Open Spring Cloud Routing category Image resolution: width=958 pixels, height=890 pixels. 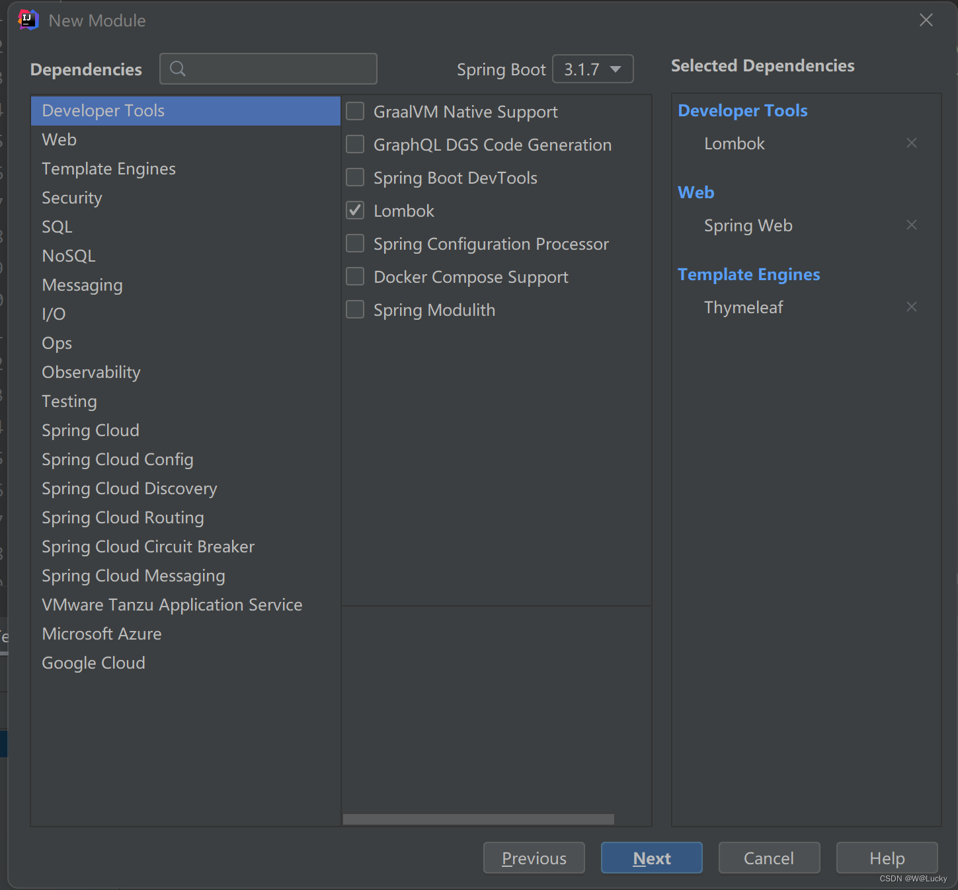pos(186,517)
